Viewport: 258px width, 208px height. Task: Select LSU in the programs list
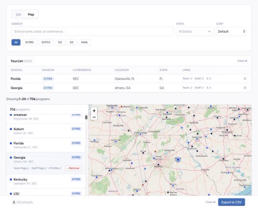tap(46, 192)
